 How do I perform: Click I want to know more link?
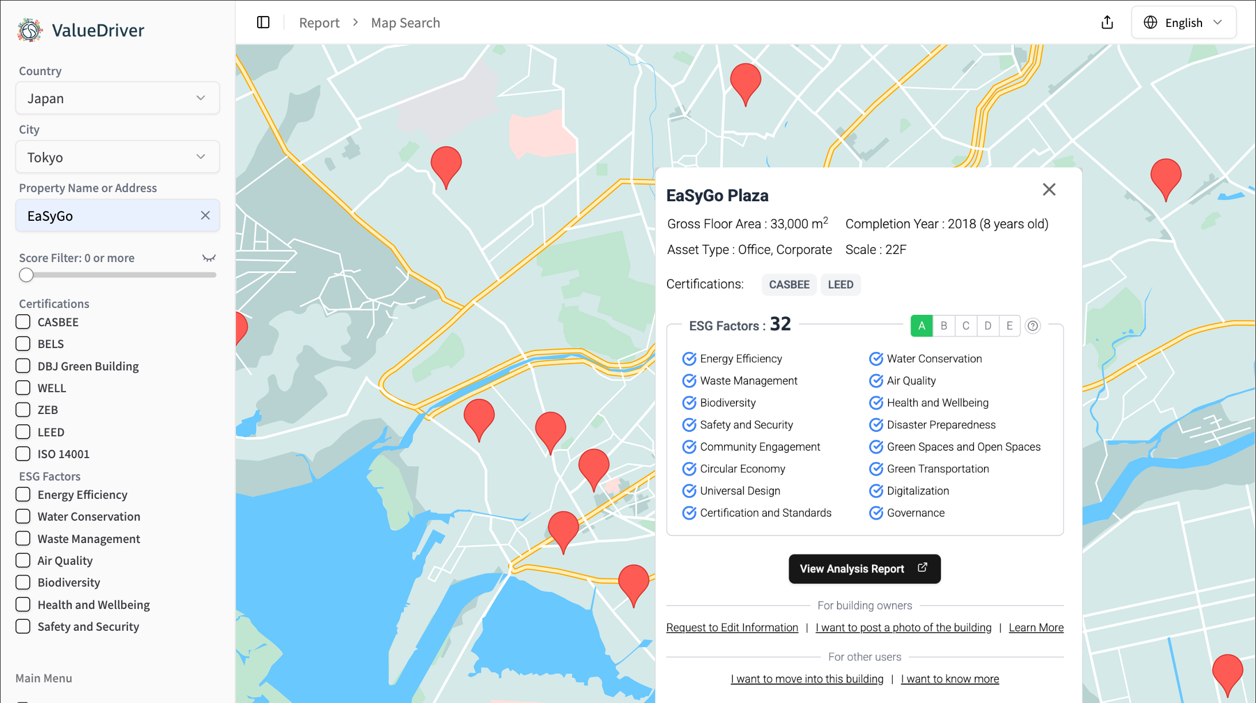(949, 679)
